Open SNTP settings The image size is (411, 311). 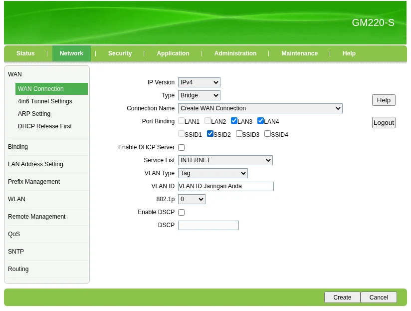point(16,252)
